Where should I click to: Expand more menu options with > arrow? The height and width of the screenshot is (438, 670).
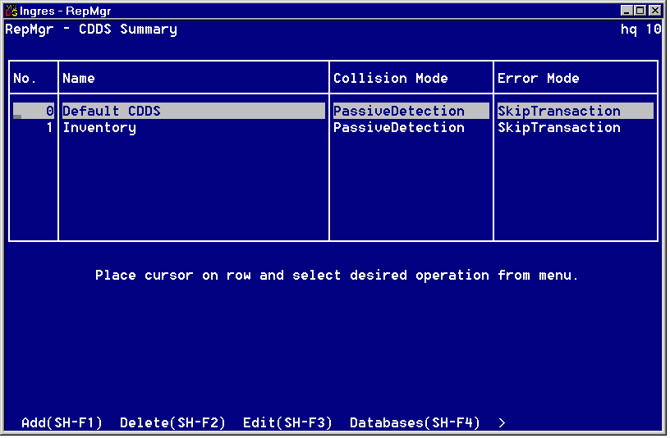pyautogui.click(x=502, y=423)
